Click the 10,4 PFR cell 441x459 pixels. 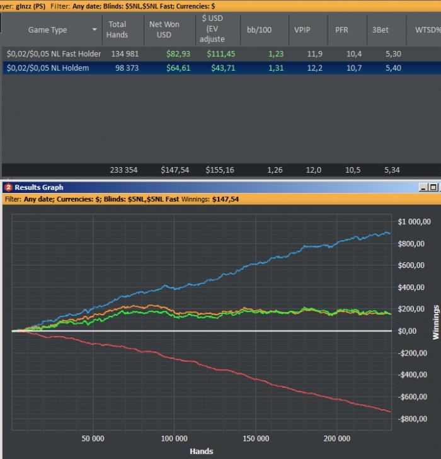354,54
